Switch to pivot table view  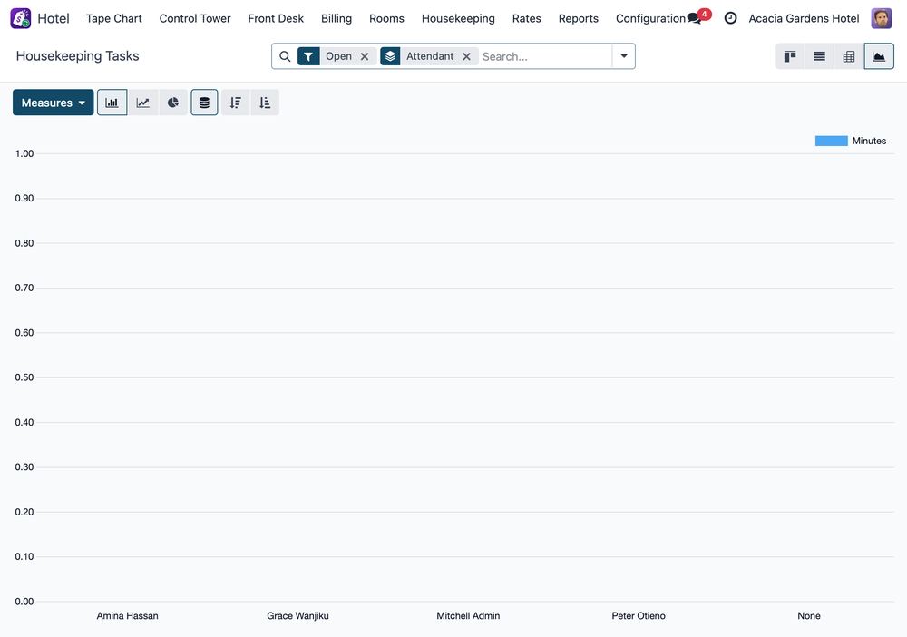coord(849,56)
